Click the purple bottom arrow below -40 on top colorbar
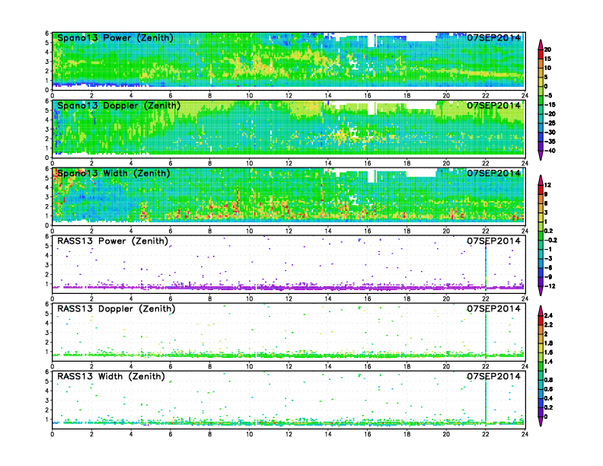Screen dimensions: 603x466 [x=541, y=156]
